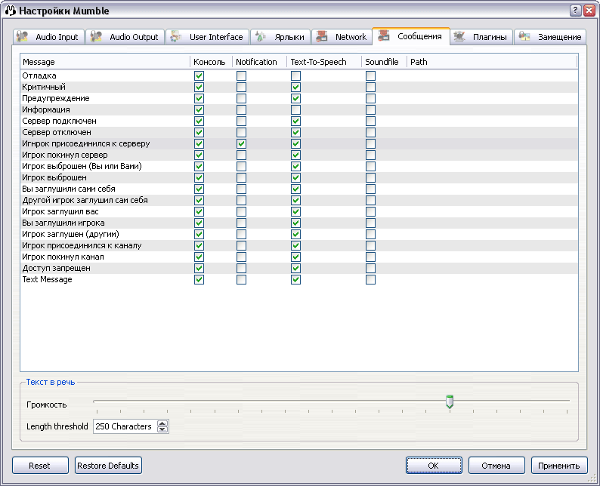Enable Soundfile checkbox for Text Message
Image resolution: width=600 pixels, height=486 pixels.
(370, 280)
